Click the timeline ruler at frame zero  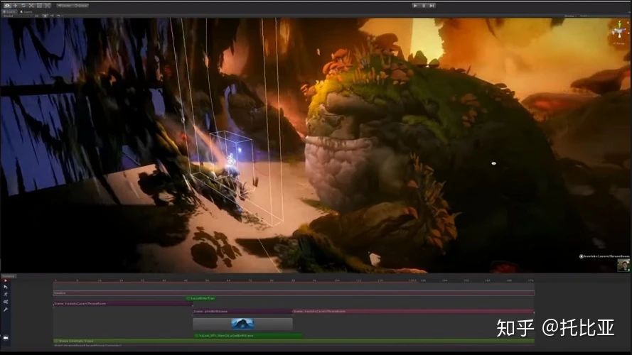coord(55,280)
